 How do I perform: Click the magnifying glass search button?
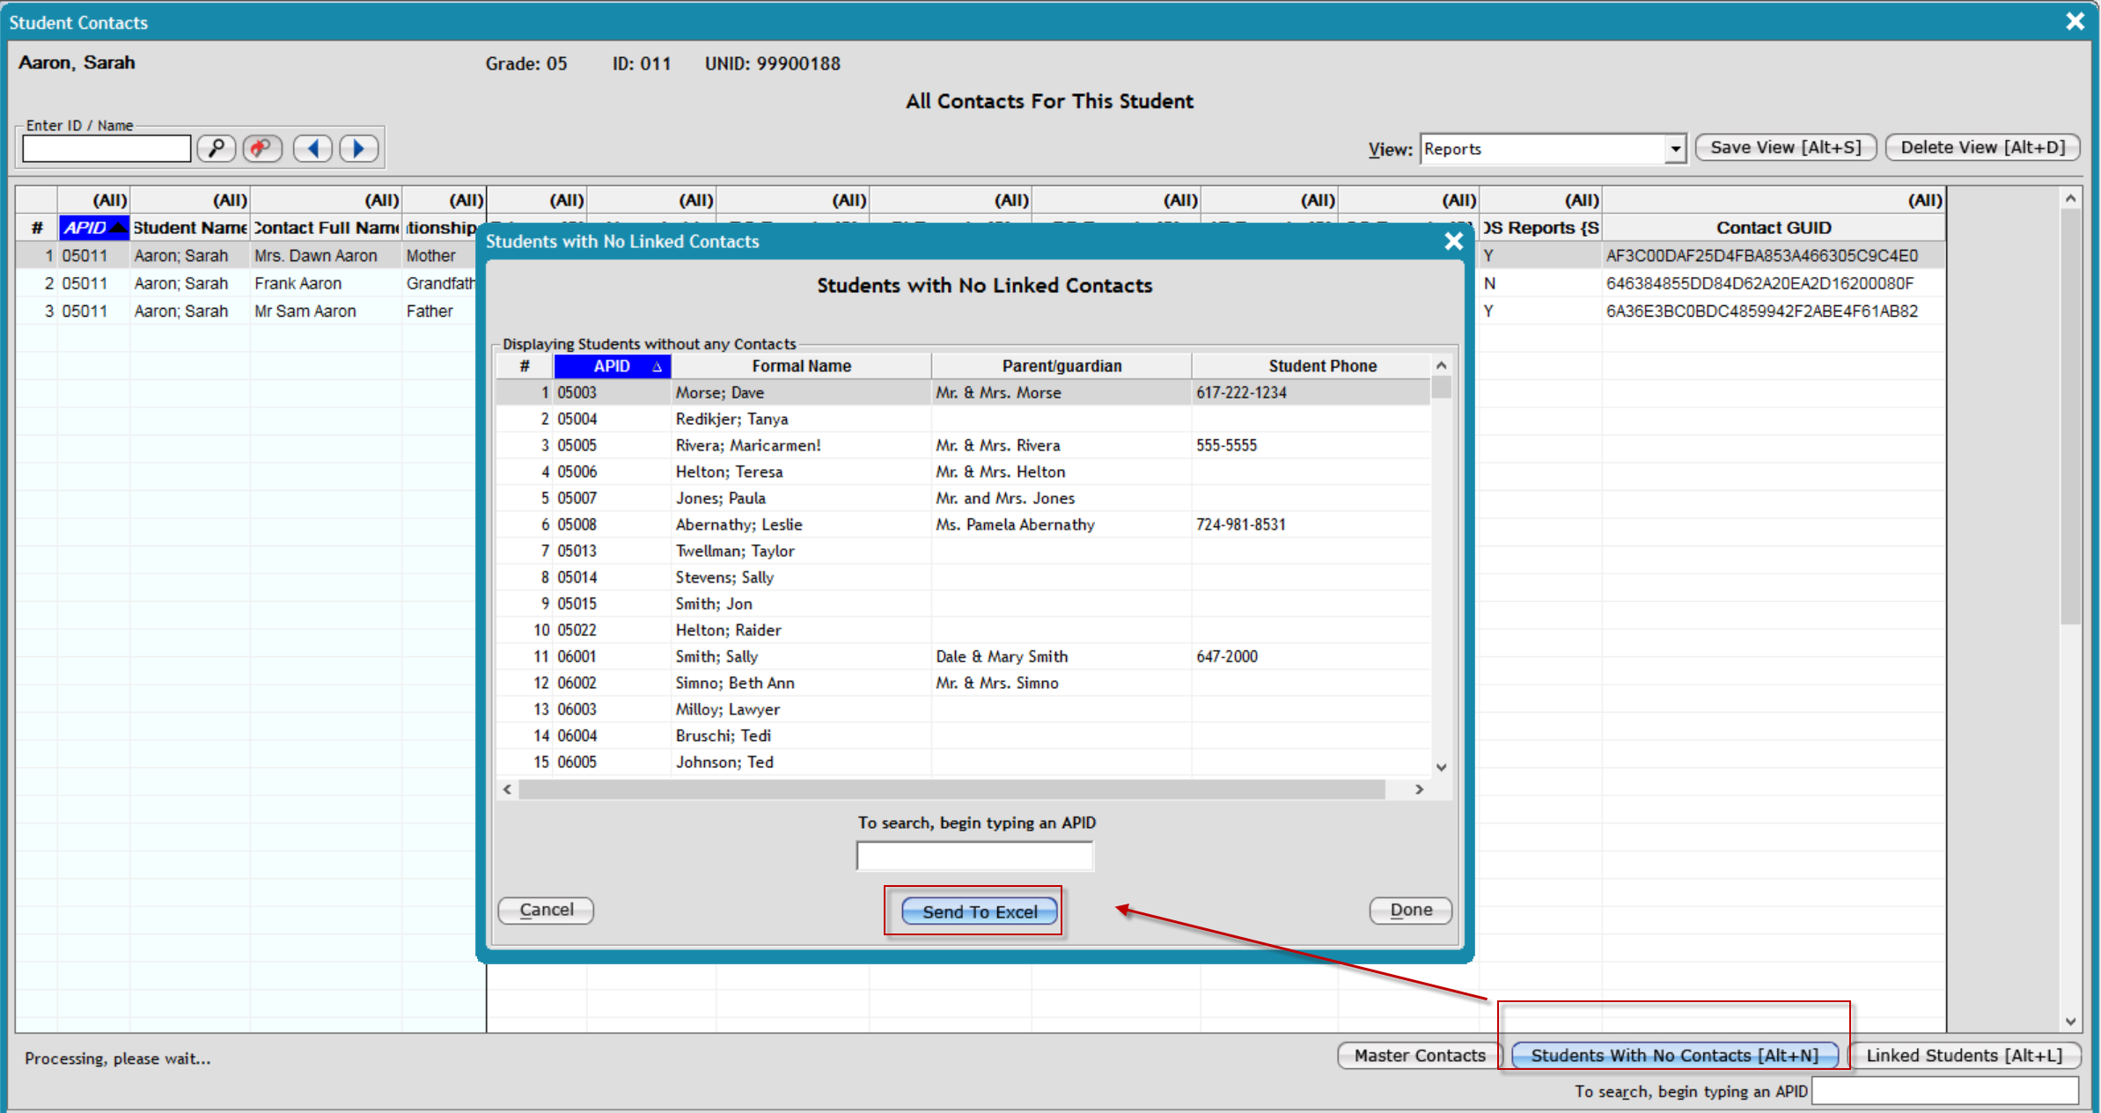[217, 148]
